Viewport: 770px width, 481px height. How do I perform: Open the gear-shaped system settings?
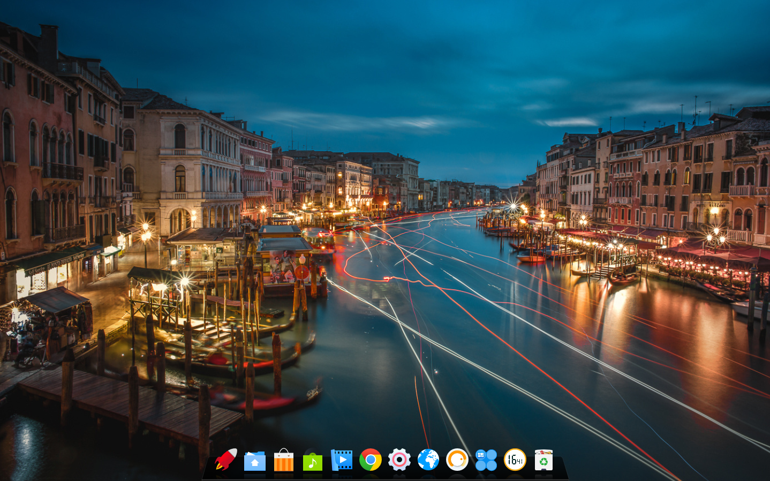point(399,460)
